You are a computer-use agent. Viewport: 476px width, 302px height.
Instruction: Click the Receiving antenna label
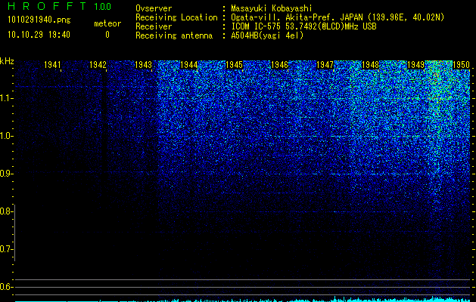(x=174, y=35)
